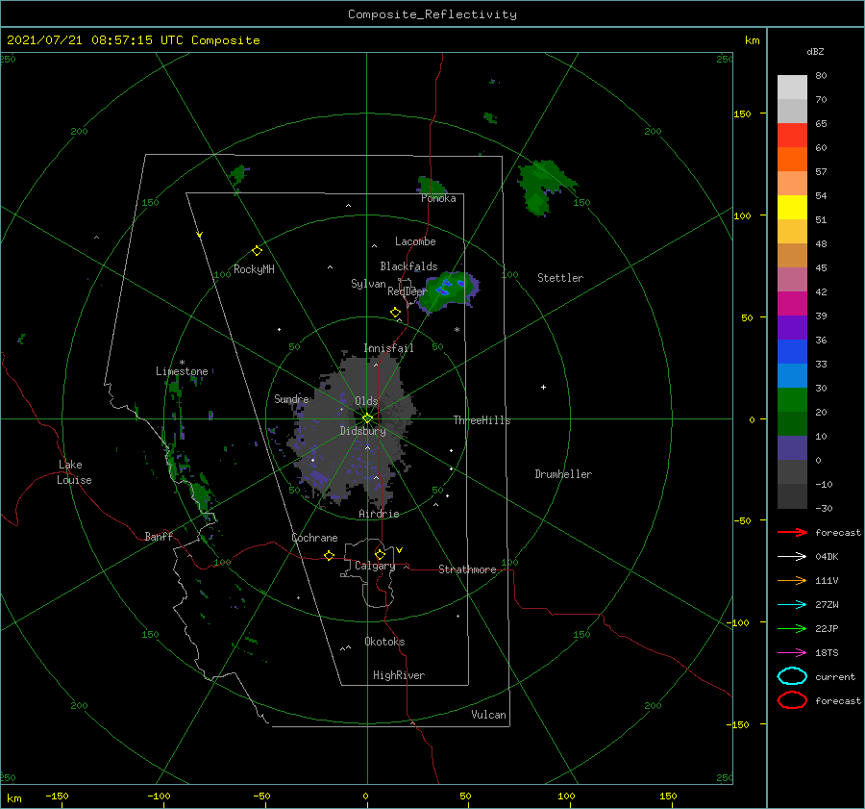Click the Innisfail city label
The height and width of the screenshot is (809, 865).
click(x=388, y=348)
